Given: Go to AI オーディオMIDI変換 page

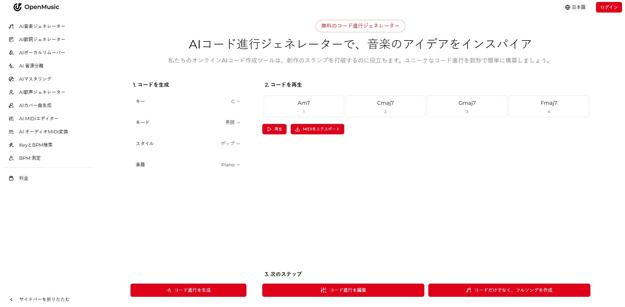Looking at the screenshot, I should pyautogui.click(x=43, y=132).
